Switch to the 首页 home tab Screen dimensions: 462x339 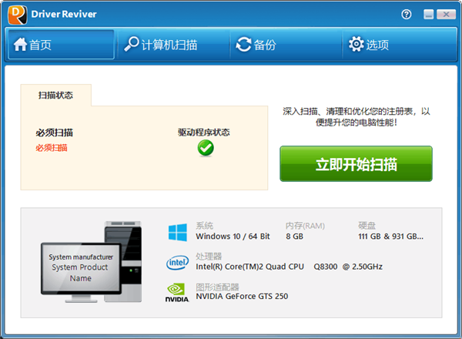coord(61,45)
